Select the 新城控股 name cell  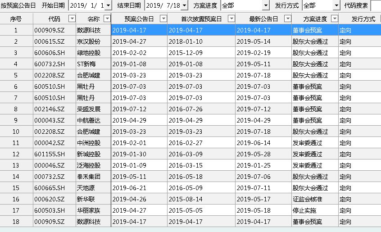tap(94, 154)
